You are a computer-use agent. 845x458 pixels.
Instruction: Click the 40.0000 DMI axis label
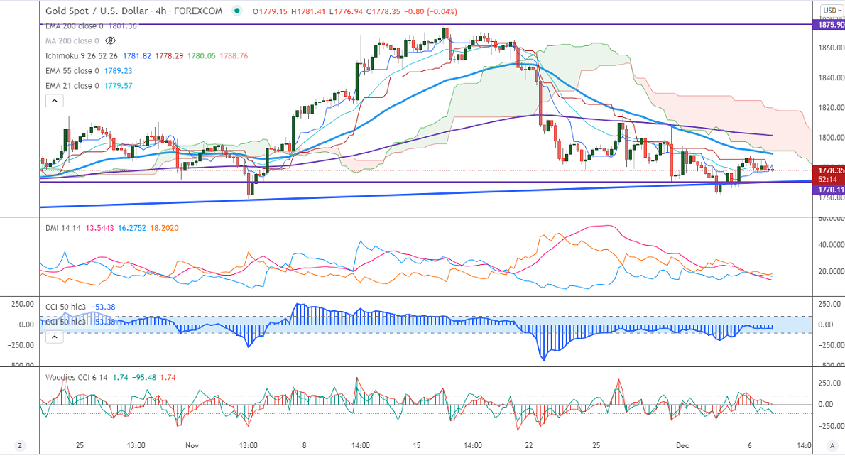[x=831, y=245]
